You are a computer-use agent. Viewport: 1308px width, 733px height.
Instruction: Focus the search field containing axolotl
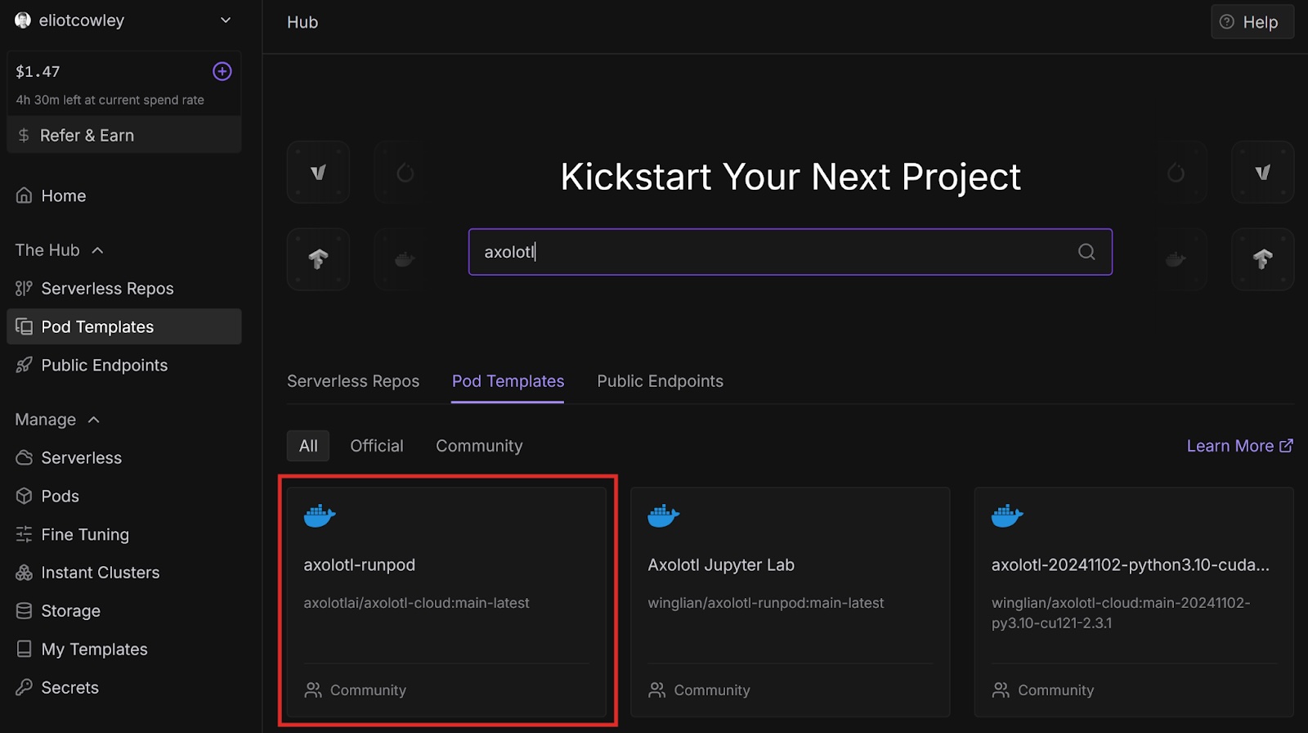[x=790, y=252]
